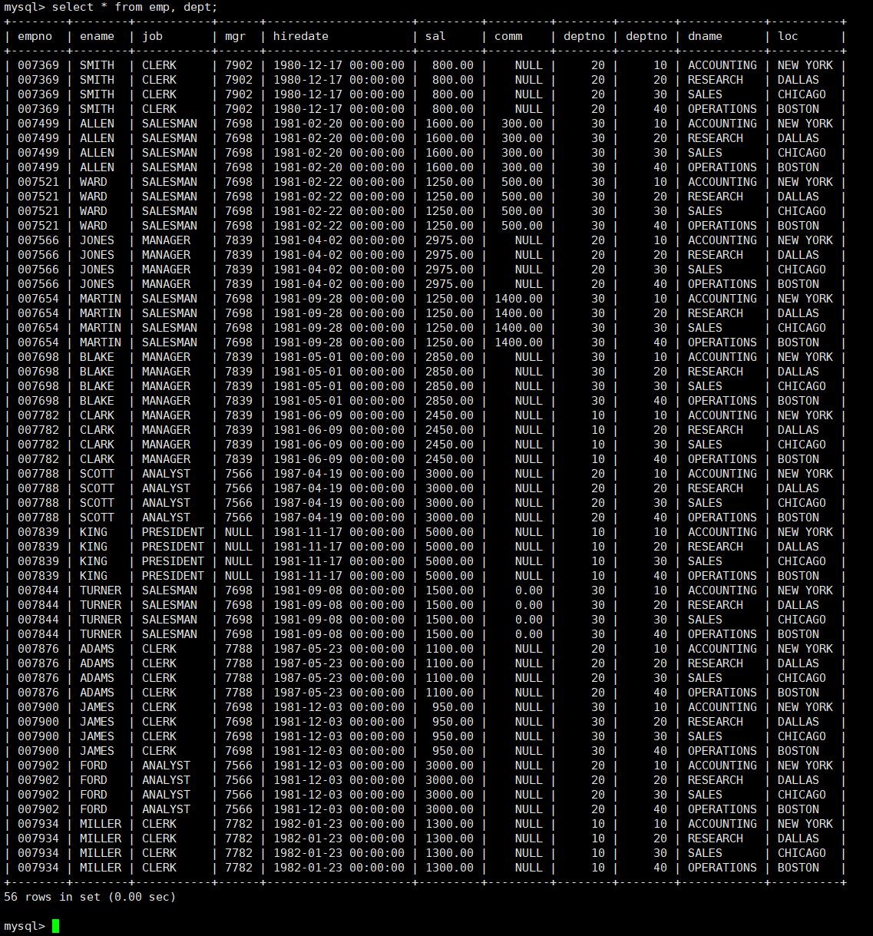This screenshot has height=936, width=873.
Task: Click 950.00 in JAMES's DALLAS row
Action: click(453, 722)
